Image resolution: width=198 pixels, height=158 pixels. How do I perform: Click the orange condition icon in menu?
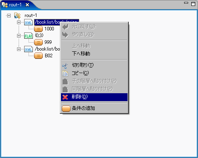pos(66,109)
